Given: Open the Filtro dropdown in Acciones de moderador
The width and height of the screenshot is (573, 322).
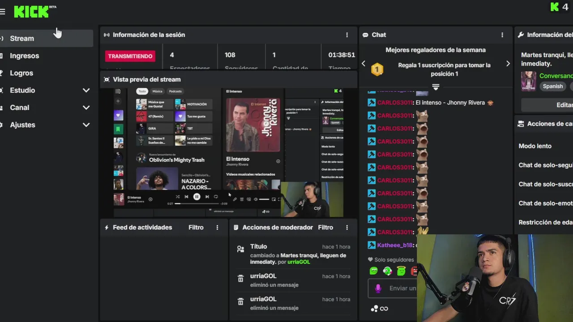Looking at the screenshot, I should pyautogui.click(x=325, y=228).
